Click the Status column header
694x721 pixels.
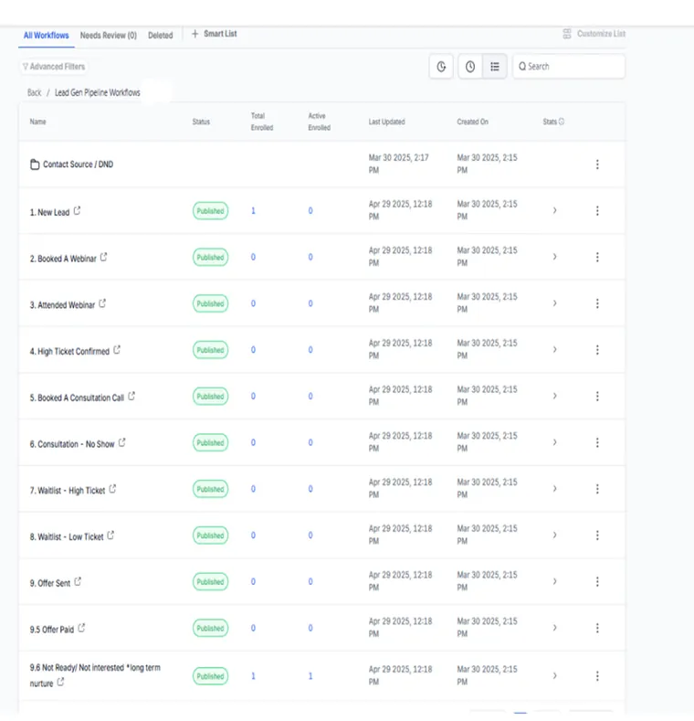click(x=201, y=122)
